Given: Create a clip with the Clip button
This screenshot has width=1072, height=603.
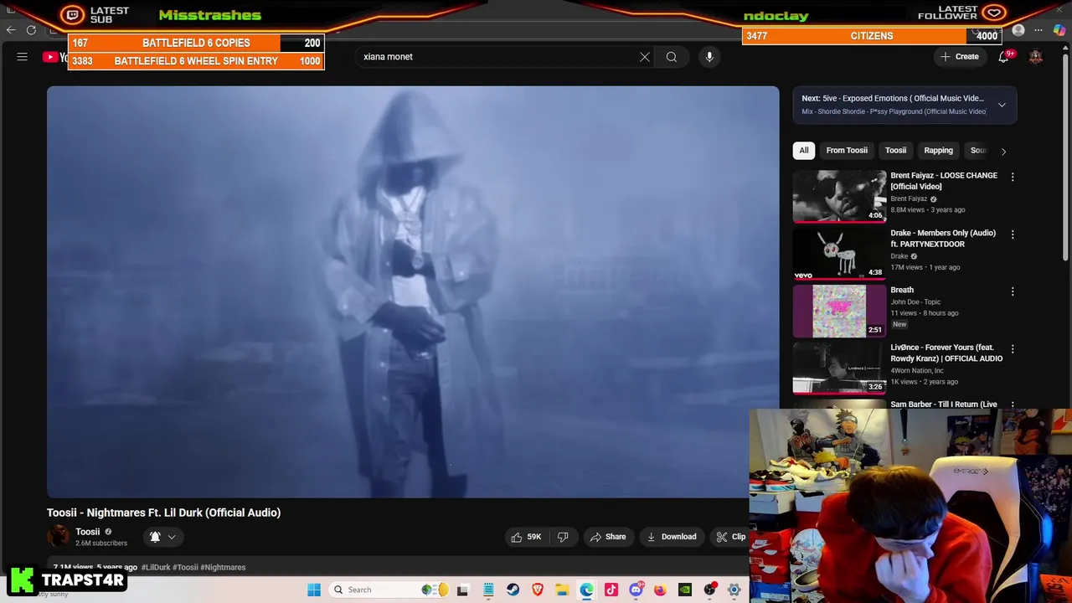Looking at the screenshot, I should tap(730, 537).
